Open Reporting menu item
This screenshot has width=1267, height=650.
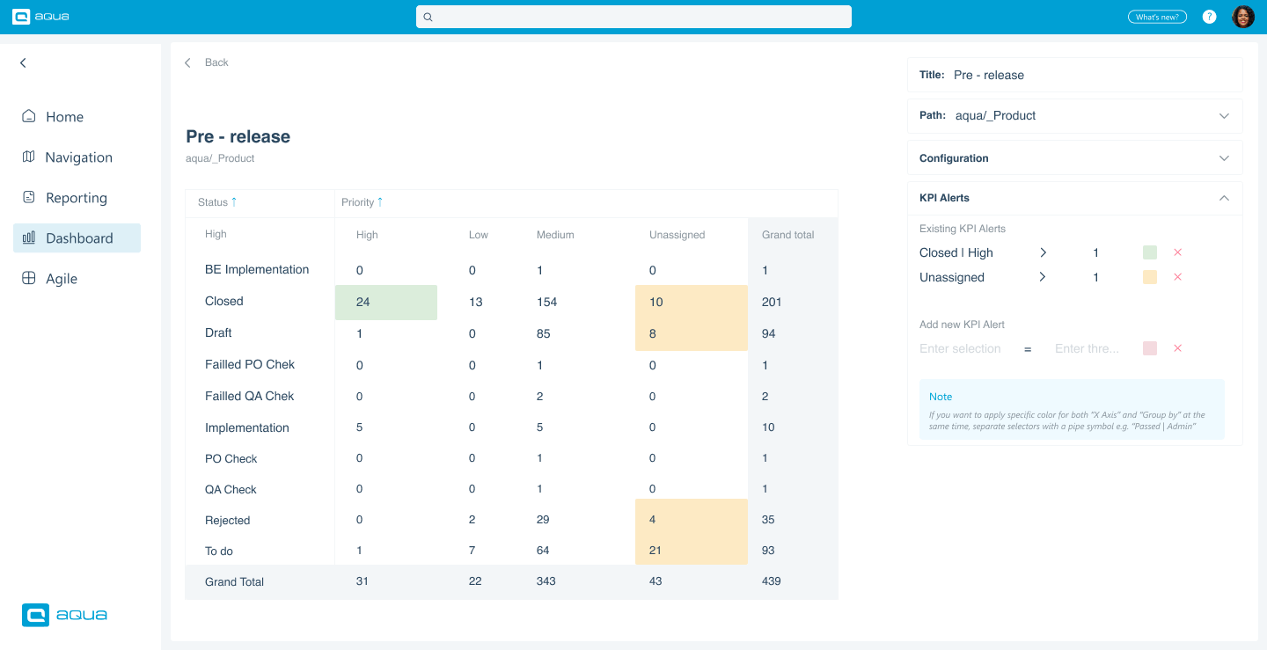click(77, 198)
